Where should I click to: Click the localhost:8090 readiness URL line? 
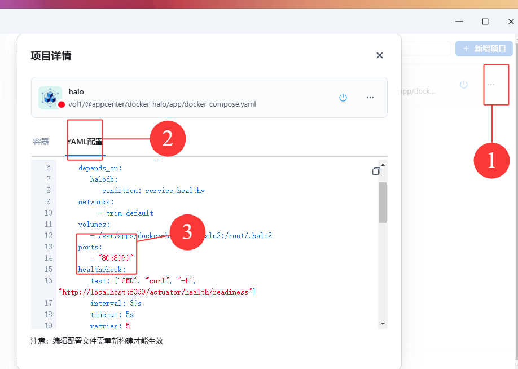[157, 292]
